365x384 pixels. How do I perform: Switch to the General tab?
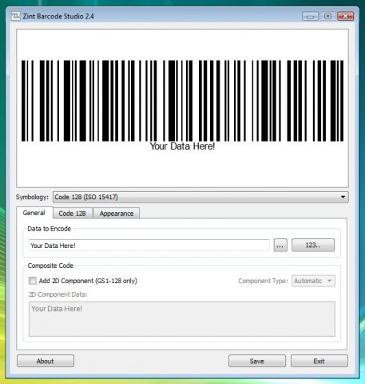point(34,213)
